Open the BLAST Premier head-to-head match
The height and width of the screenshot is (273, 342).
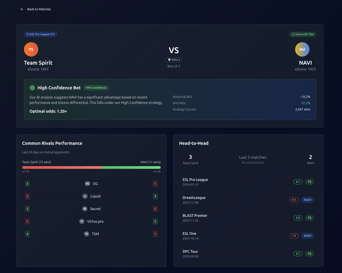click(248, 218)
